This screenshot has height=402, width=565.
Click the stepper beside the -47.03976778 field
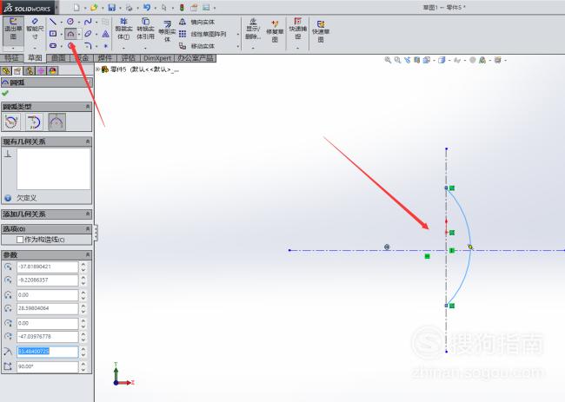pos(83,337)
